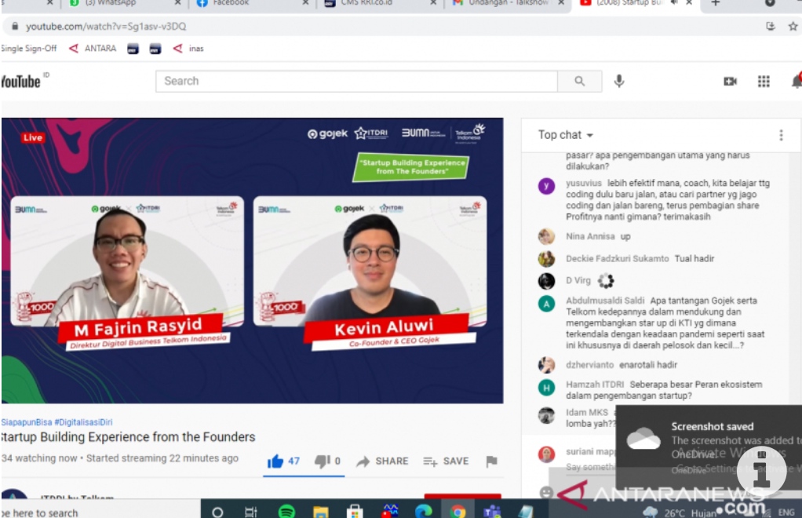Open Microsoft Edge from the taskbar

click(x=424, y=511)
